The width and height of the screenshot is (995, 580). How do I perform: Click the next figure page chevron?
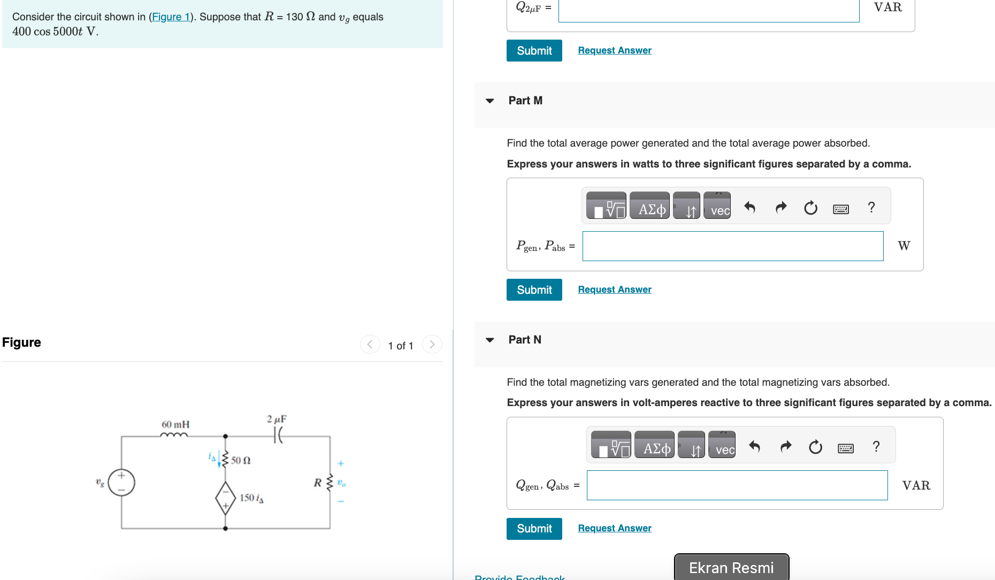tap(432, 345)
